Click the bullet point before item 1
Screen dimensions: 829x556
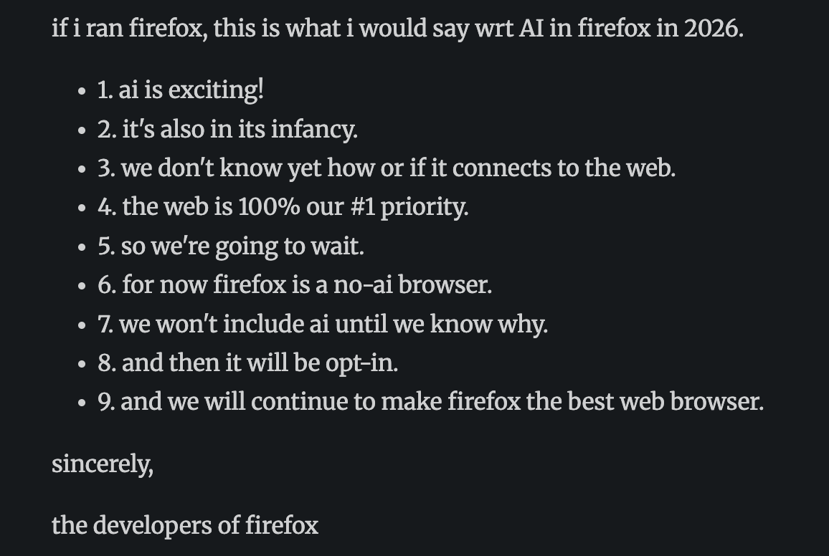tap(82, 92)
